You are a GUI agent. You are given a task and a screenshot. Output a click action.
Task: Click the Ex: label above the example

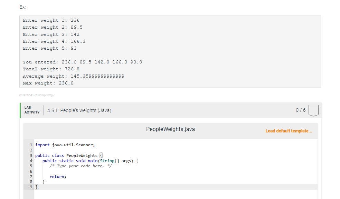pyautogui.click(x=22, y=7)
